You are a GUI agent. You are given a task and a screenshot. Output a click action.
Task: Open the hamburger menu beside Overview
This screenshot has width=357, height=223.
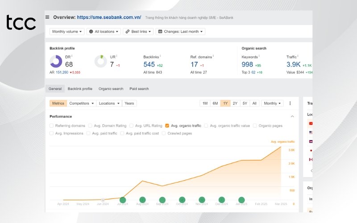[x=47, y=17]
